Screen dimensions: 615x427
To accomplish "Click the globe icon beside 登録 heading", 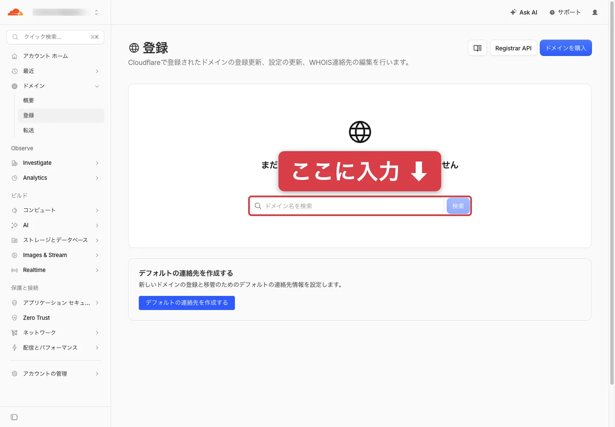I will pyautogui.click(x=134, y=48).
